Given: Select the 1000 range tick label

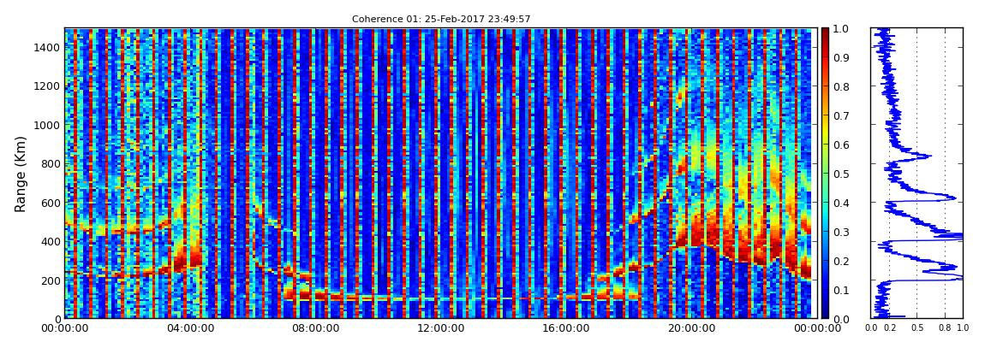Looking at the screenshot, I should 46,125.
